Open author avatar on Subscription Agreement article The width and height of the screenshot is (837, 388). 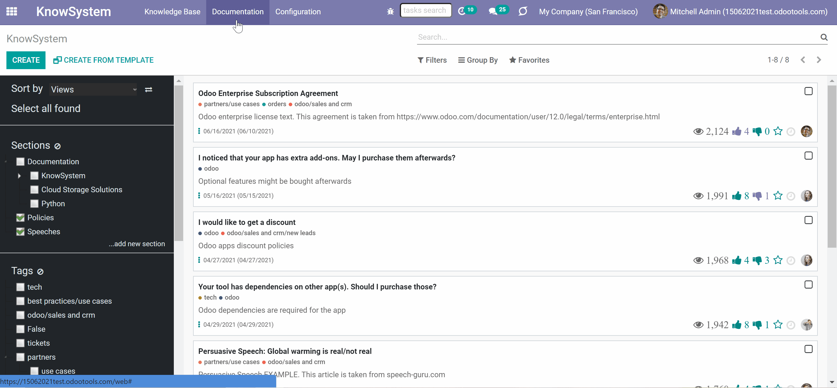click(x=806, y=131)
